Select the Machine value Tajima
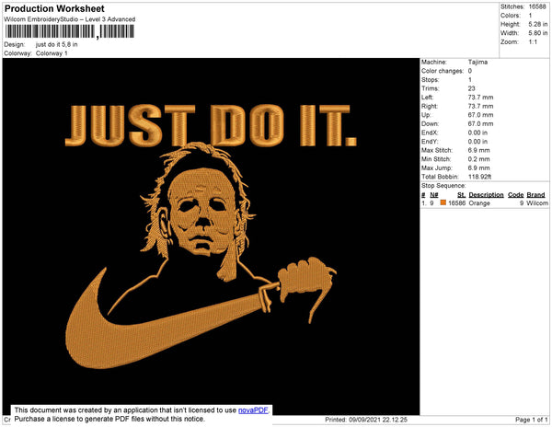 [x=477, y=62]
